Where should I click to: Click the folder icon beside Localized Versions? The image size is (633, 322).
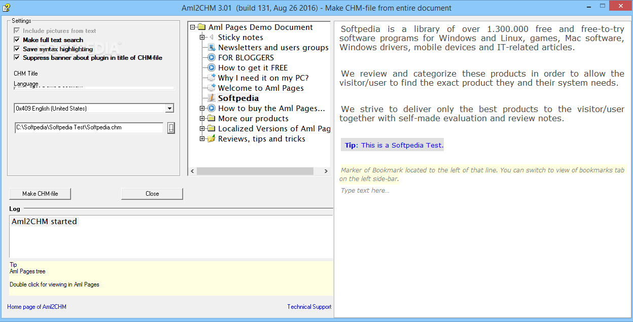click(x=212, y=129)
